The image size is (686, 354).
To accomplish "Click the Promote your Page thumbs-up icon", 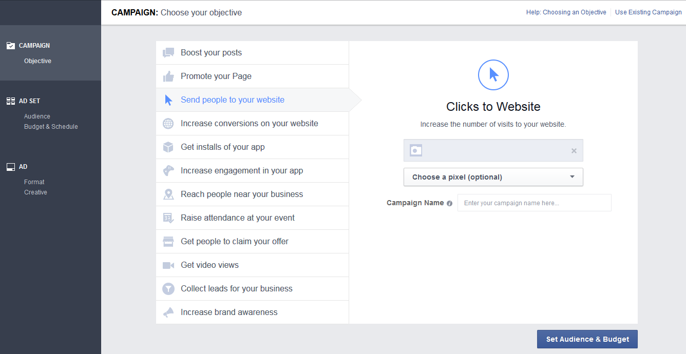I will pos(168,76).
